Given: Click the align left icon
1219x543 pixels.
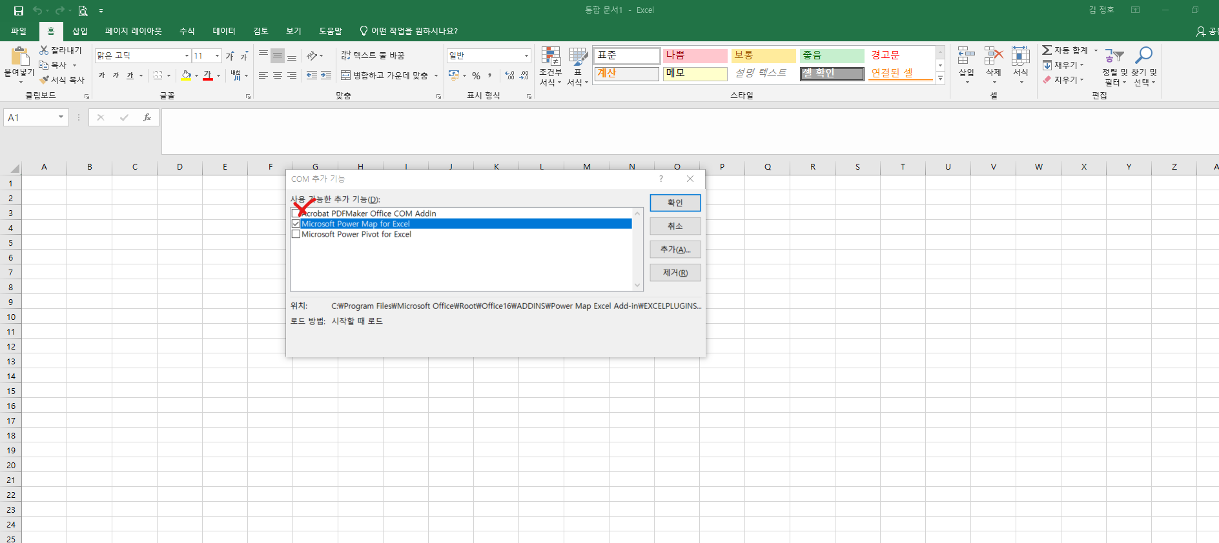Looking at the screenshot, I should [x=263, y=75].
